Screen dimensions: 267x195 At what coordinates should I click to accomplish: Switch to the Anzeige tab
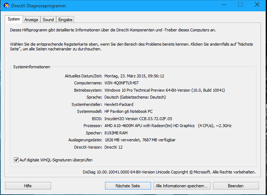coord(31,20)
